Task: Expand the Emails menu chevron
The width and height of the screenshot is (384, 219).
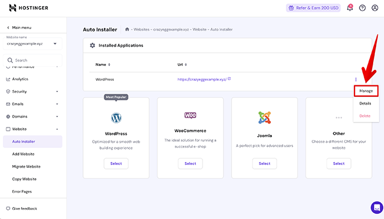Action: pos(57,104)
